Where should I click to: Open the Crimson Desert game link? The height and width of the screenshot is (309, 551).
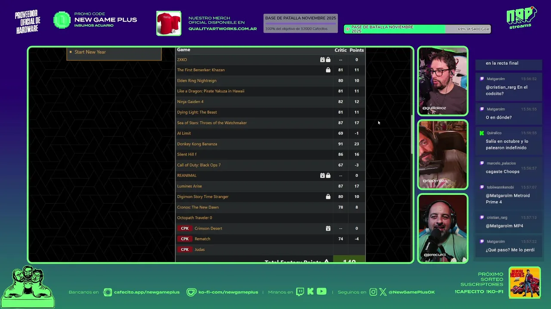pyautogui.click(x=208, y=228)
